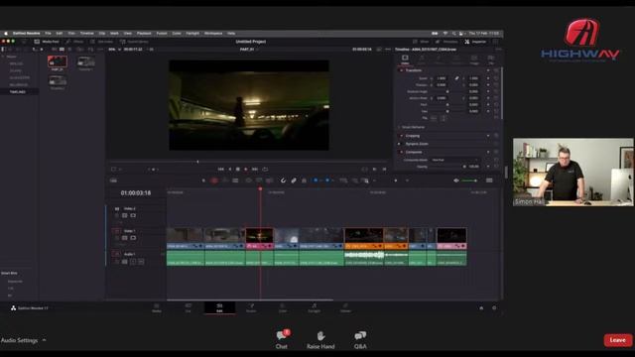Image resolution: width=635 pixels, height=357 pixels.
Task: Select the TIMELINES bin
Action: (18, 92)
